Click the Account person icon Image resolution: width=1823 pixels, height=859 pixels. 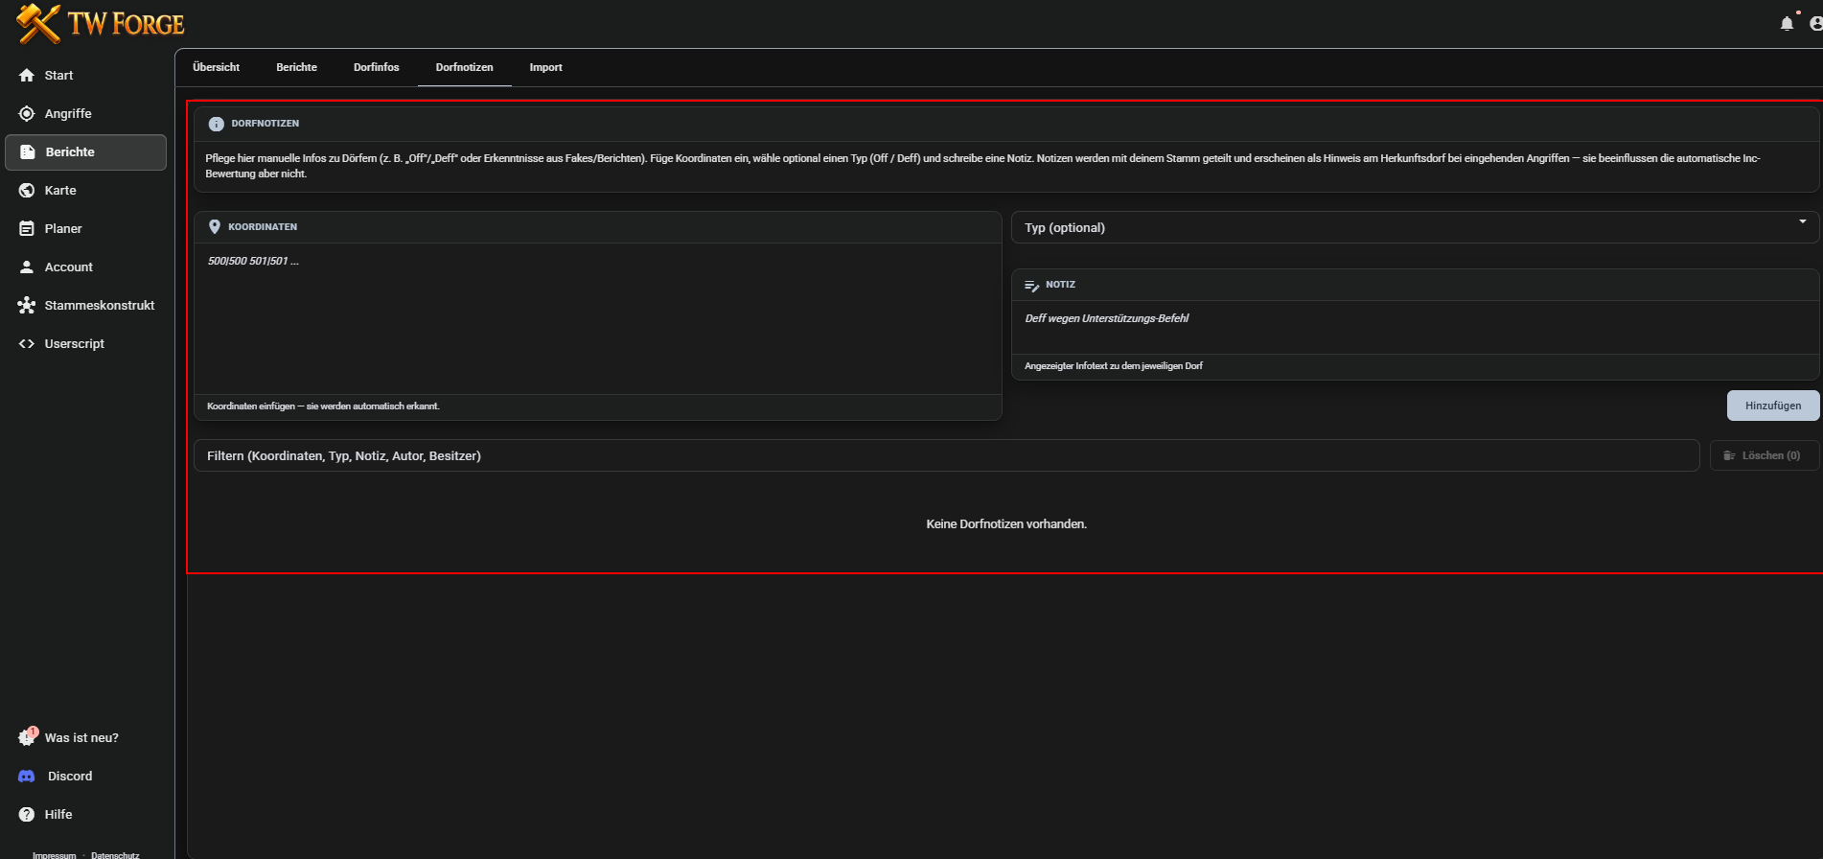tap(27, 267)
